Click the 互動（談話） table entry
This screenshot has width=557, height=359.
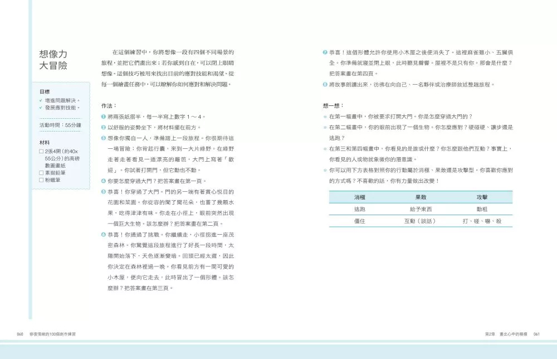click(421, 220)
